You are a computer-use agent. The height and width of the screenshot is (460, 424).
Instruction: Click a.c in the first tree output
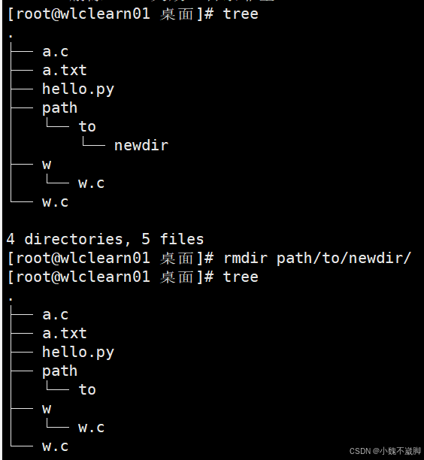56,52
